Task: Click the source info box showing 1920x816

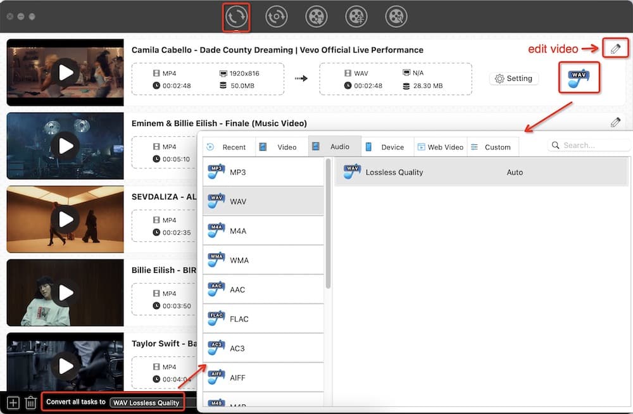Action: pos(208,79)
